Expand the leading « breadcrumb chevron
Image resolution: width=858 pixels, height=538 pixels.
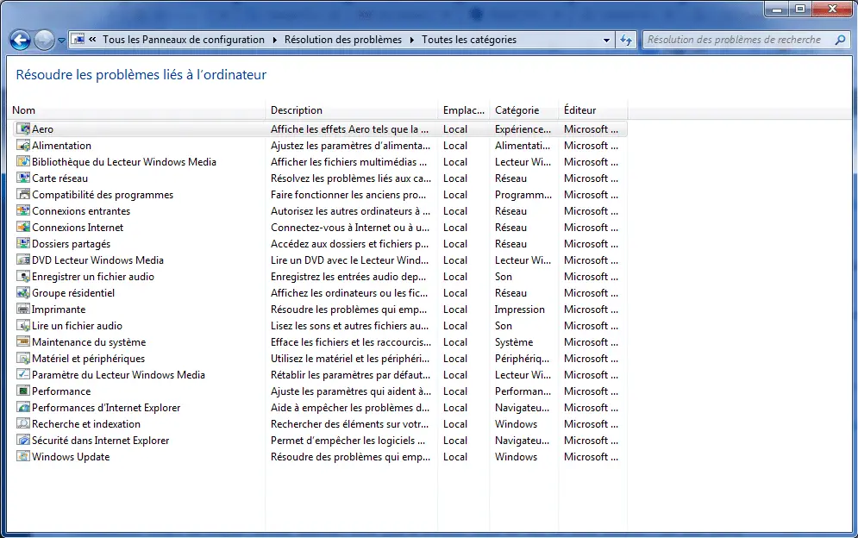click(x=92, y=40)
